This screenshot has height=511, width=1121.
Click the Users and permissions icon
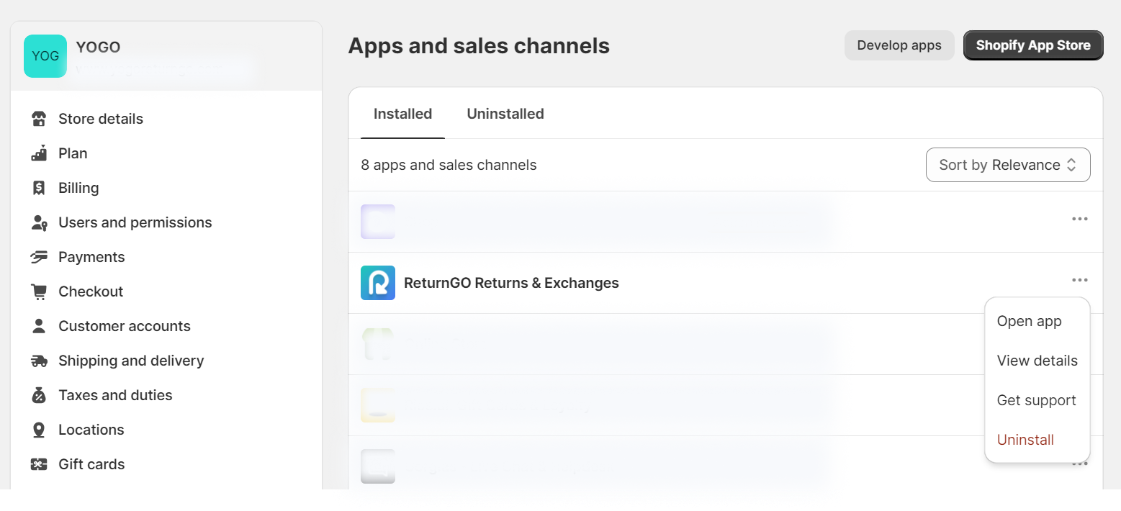click(39, 222)
